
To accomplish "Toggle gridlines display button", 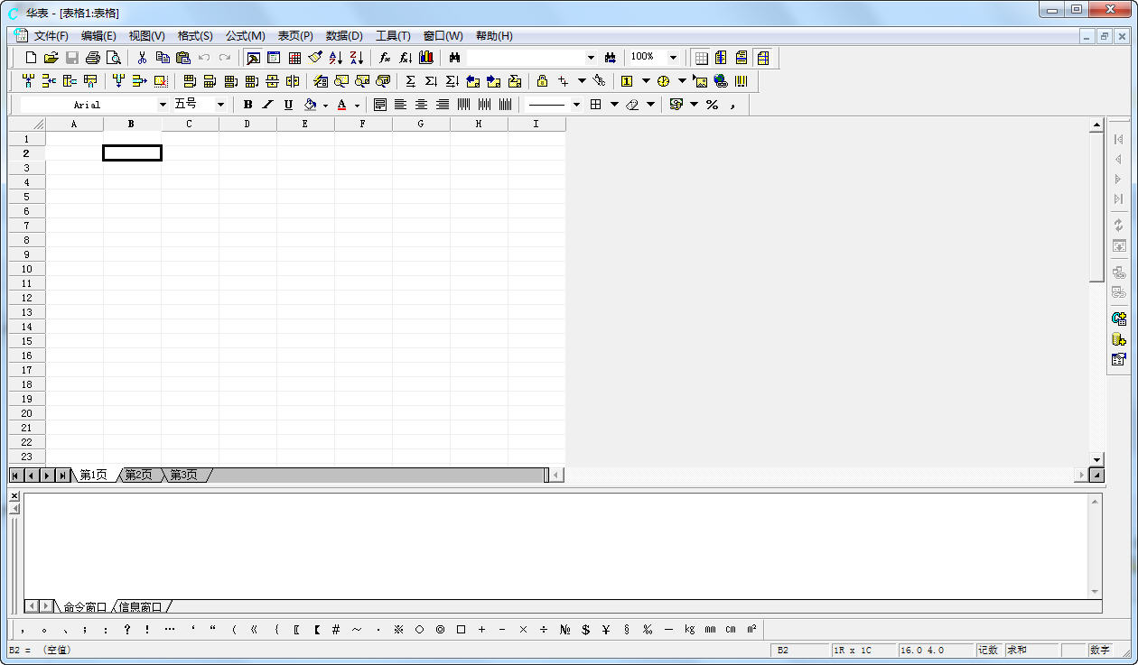I will (x=702, y=58).
